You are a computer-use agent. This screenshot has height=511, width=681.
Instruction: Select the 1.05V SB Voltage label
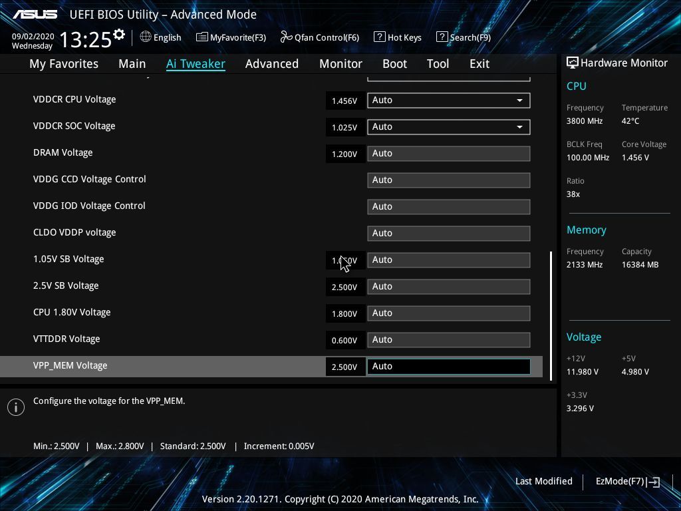(68, 259)
